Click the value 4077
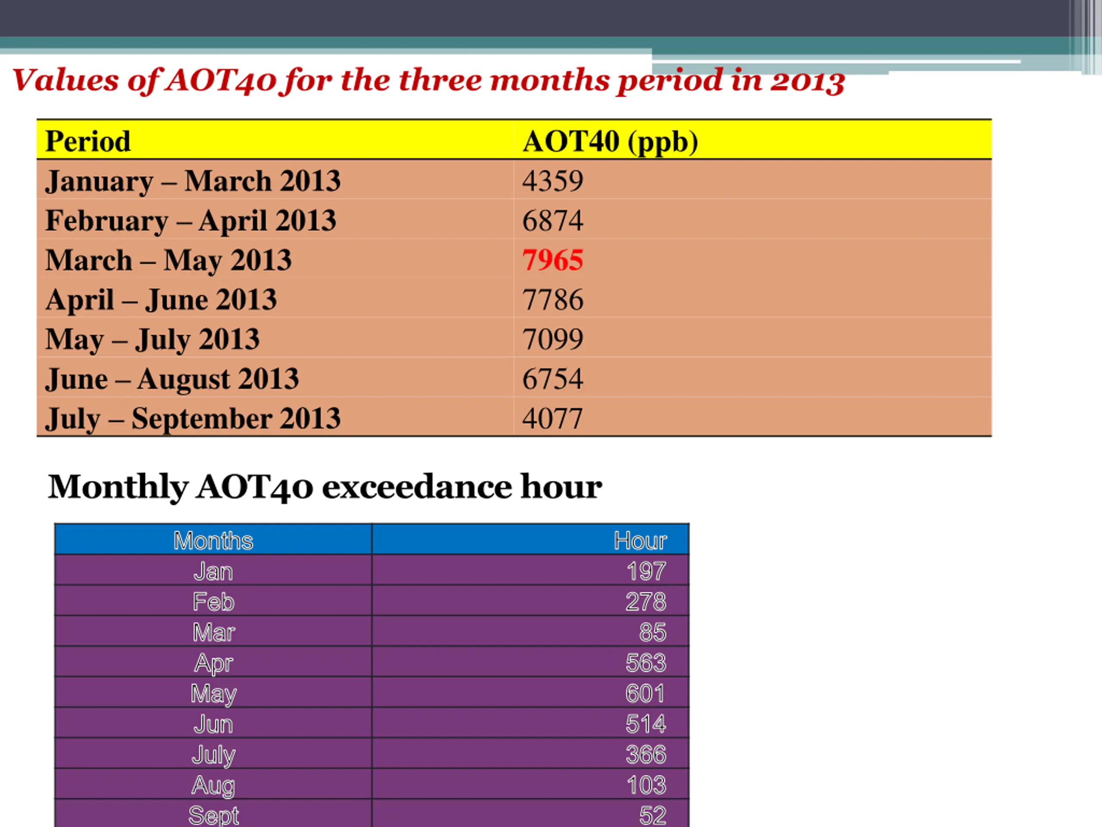Viewport: 1102px width, 827px height. point(552,418)
